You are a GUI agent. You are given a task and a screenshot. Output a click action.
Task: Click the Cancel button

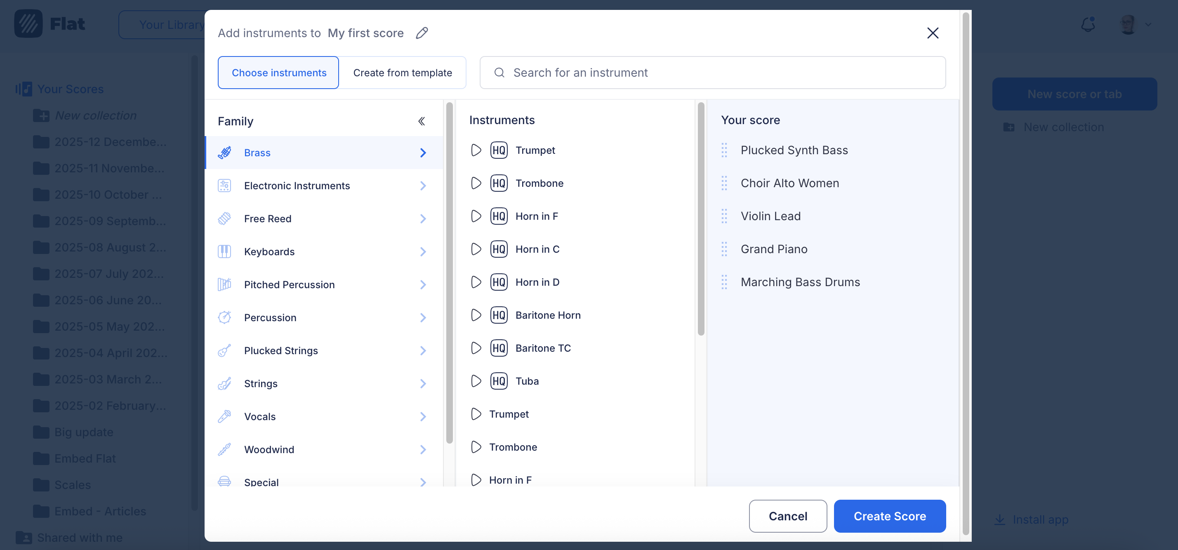tap(787, 516)
